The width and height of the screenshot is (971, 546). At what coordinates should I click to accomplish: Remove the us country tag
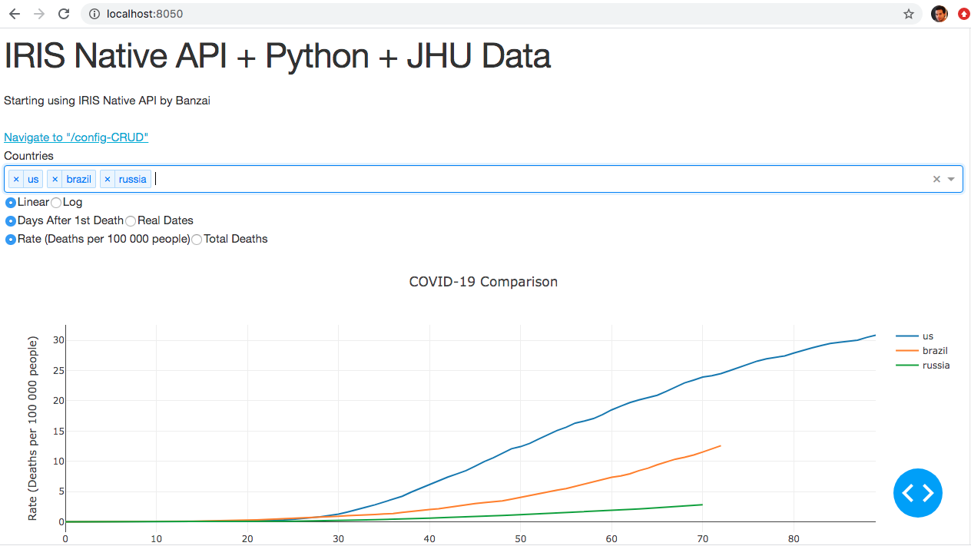[x=16, y=179]
